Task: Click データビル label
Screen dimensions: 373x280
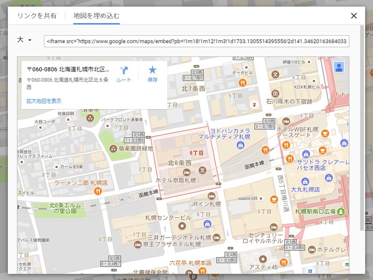Action: [242, 73]
